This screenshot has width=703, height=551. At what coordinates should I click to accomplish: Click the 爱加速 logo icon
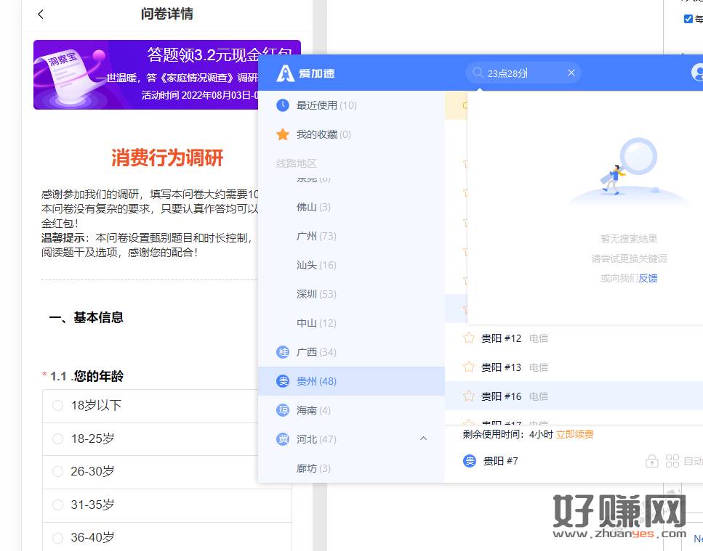pyautogui.click(x=285, y=73)
